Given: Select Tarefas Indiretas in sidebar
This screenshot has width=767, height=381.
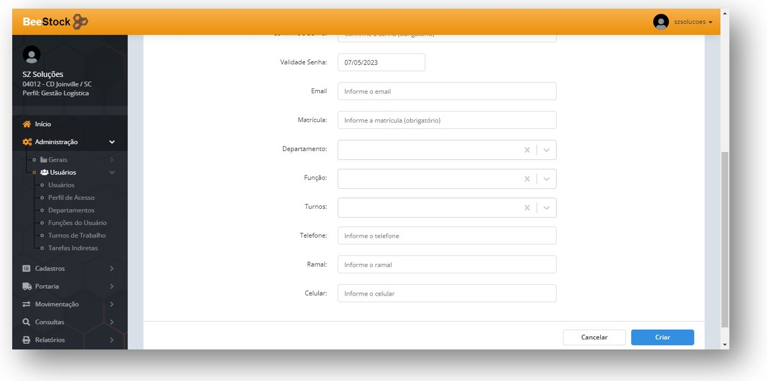Looking at the screenshot, I should point(73,248).
